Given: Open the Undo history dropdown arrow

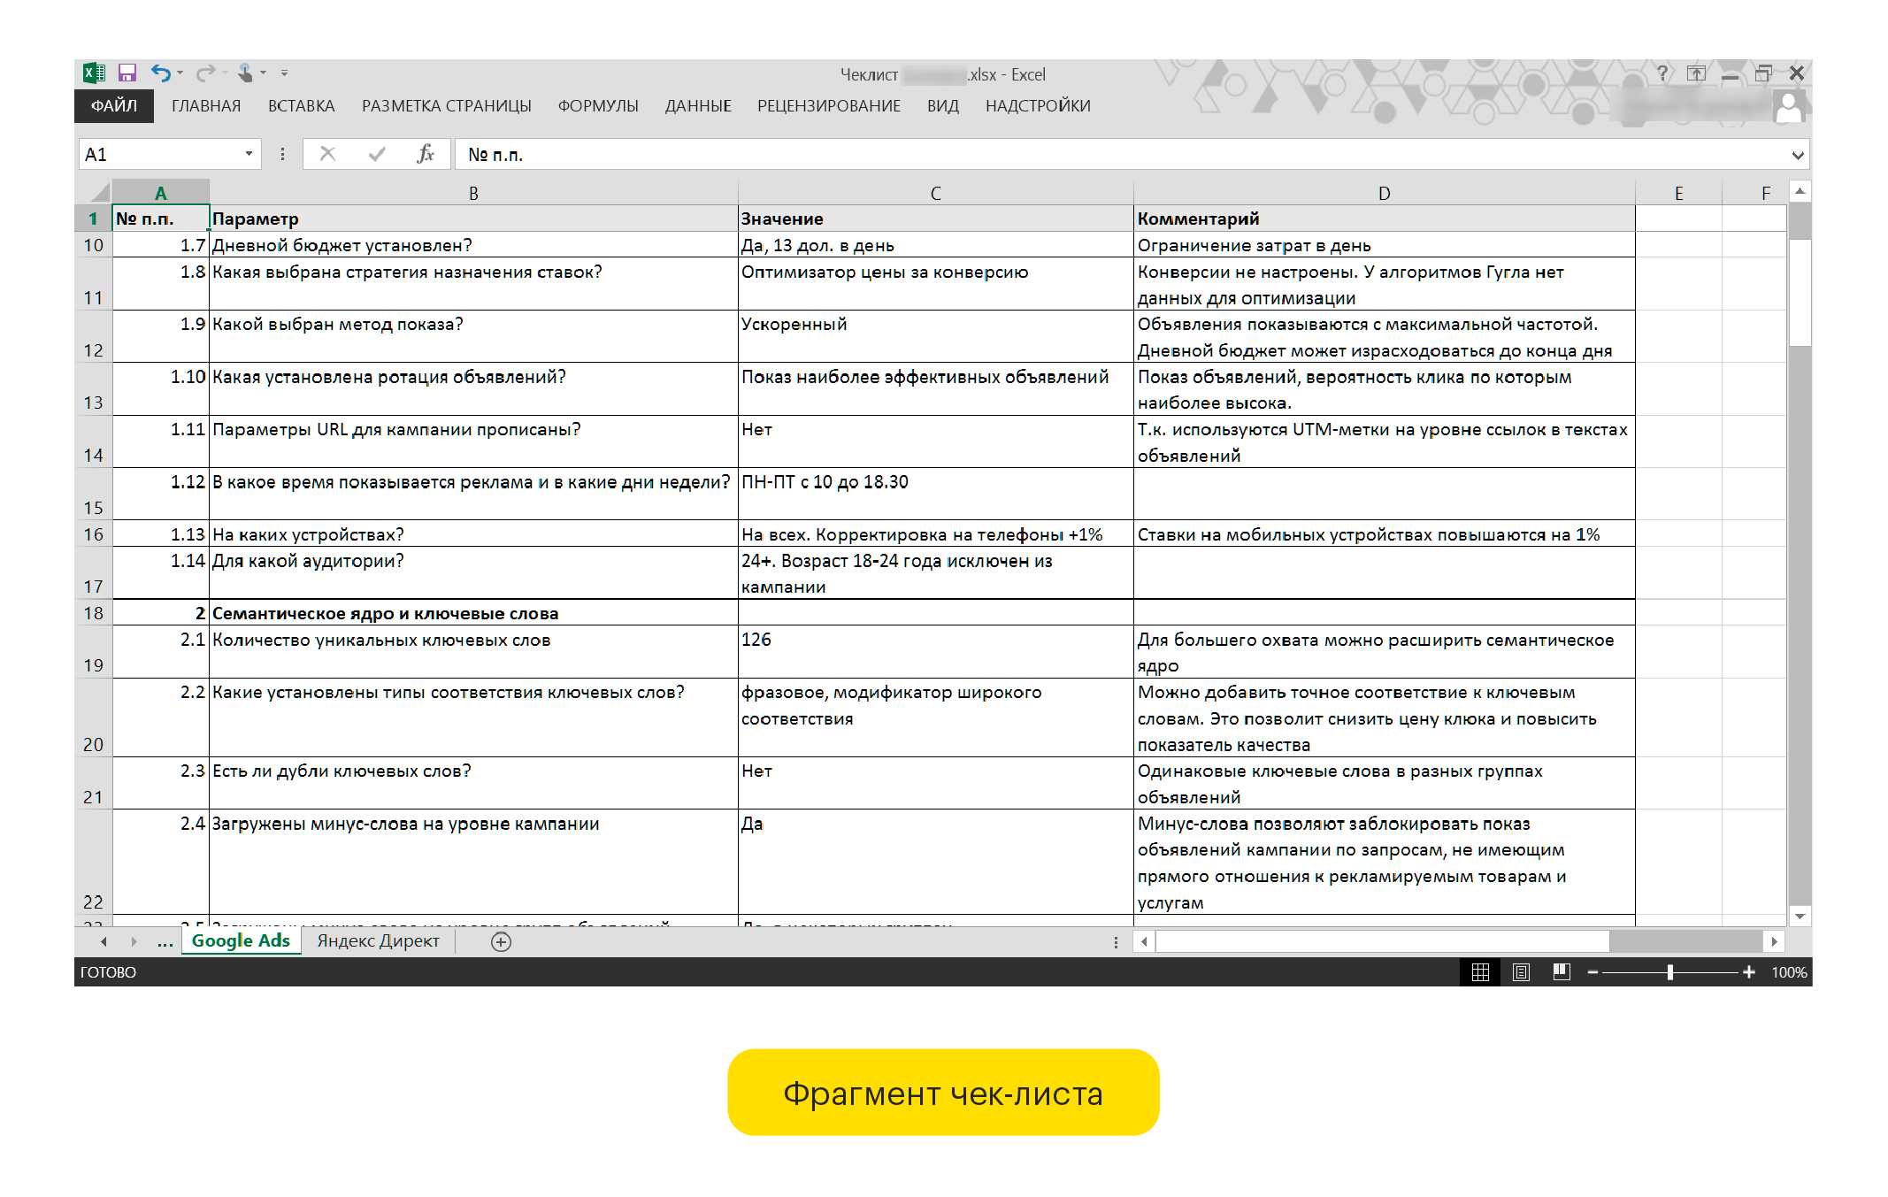Looking at the screenshot, I should (x=180, y=73).
